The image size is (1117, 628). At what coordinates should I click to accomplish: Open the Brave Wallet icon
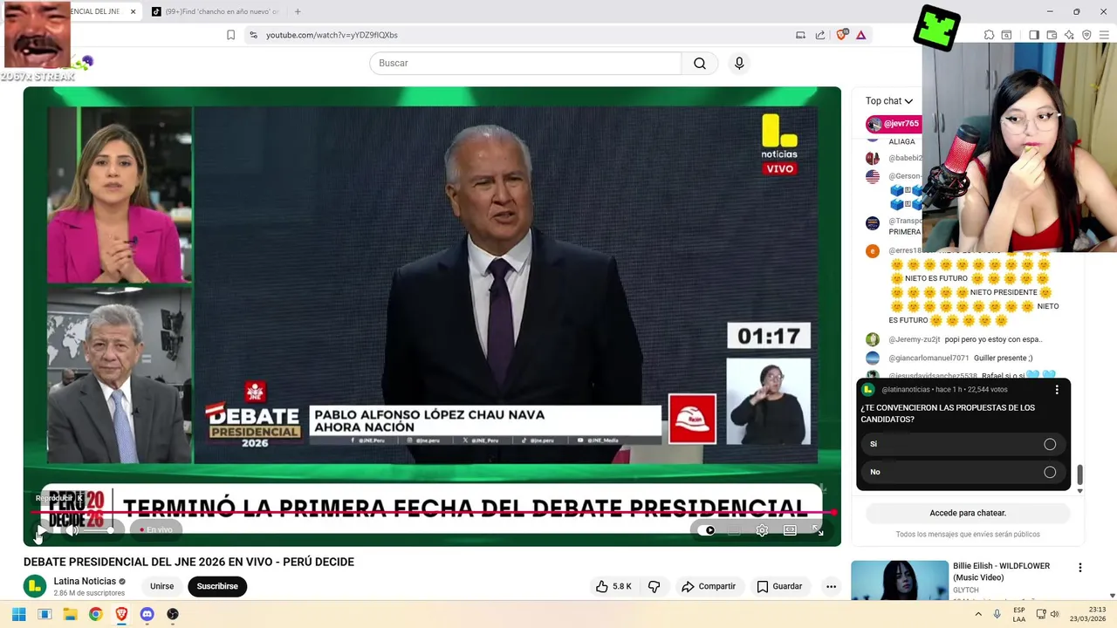pyautogui.click(x=1052, y=35)
